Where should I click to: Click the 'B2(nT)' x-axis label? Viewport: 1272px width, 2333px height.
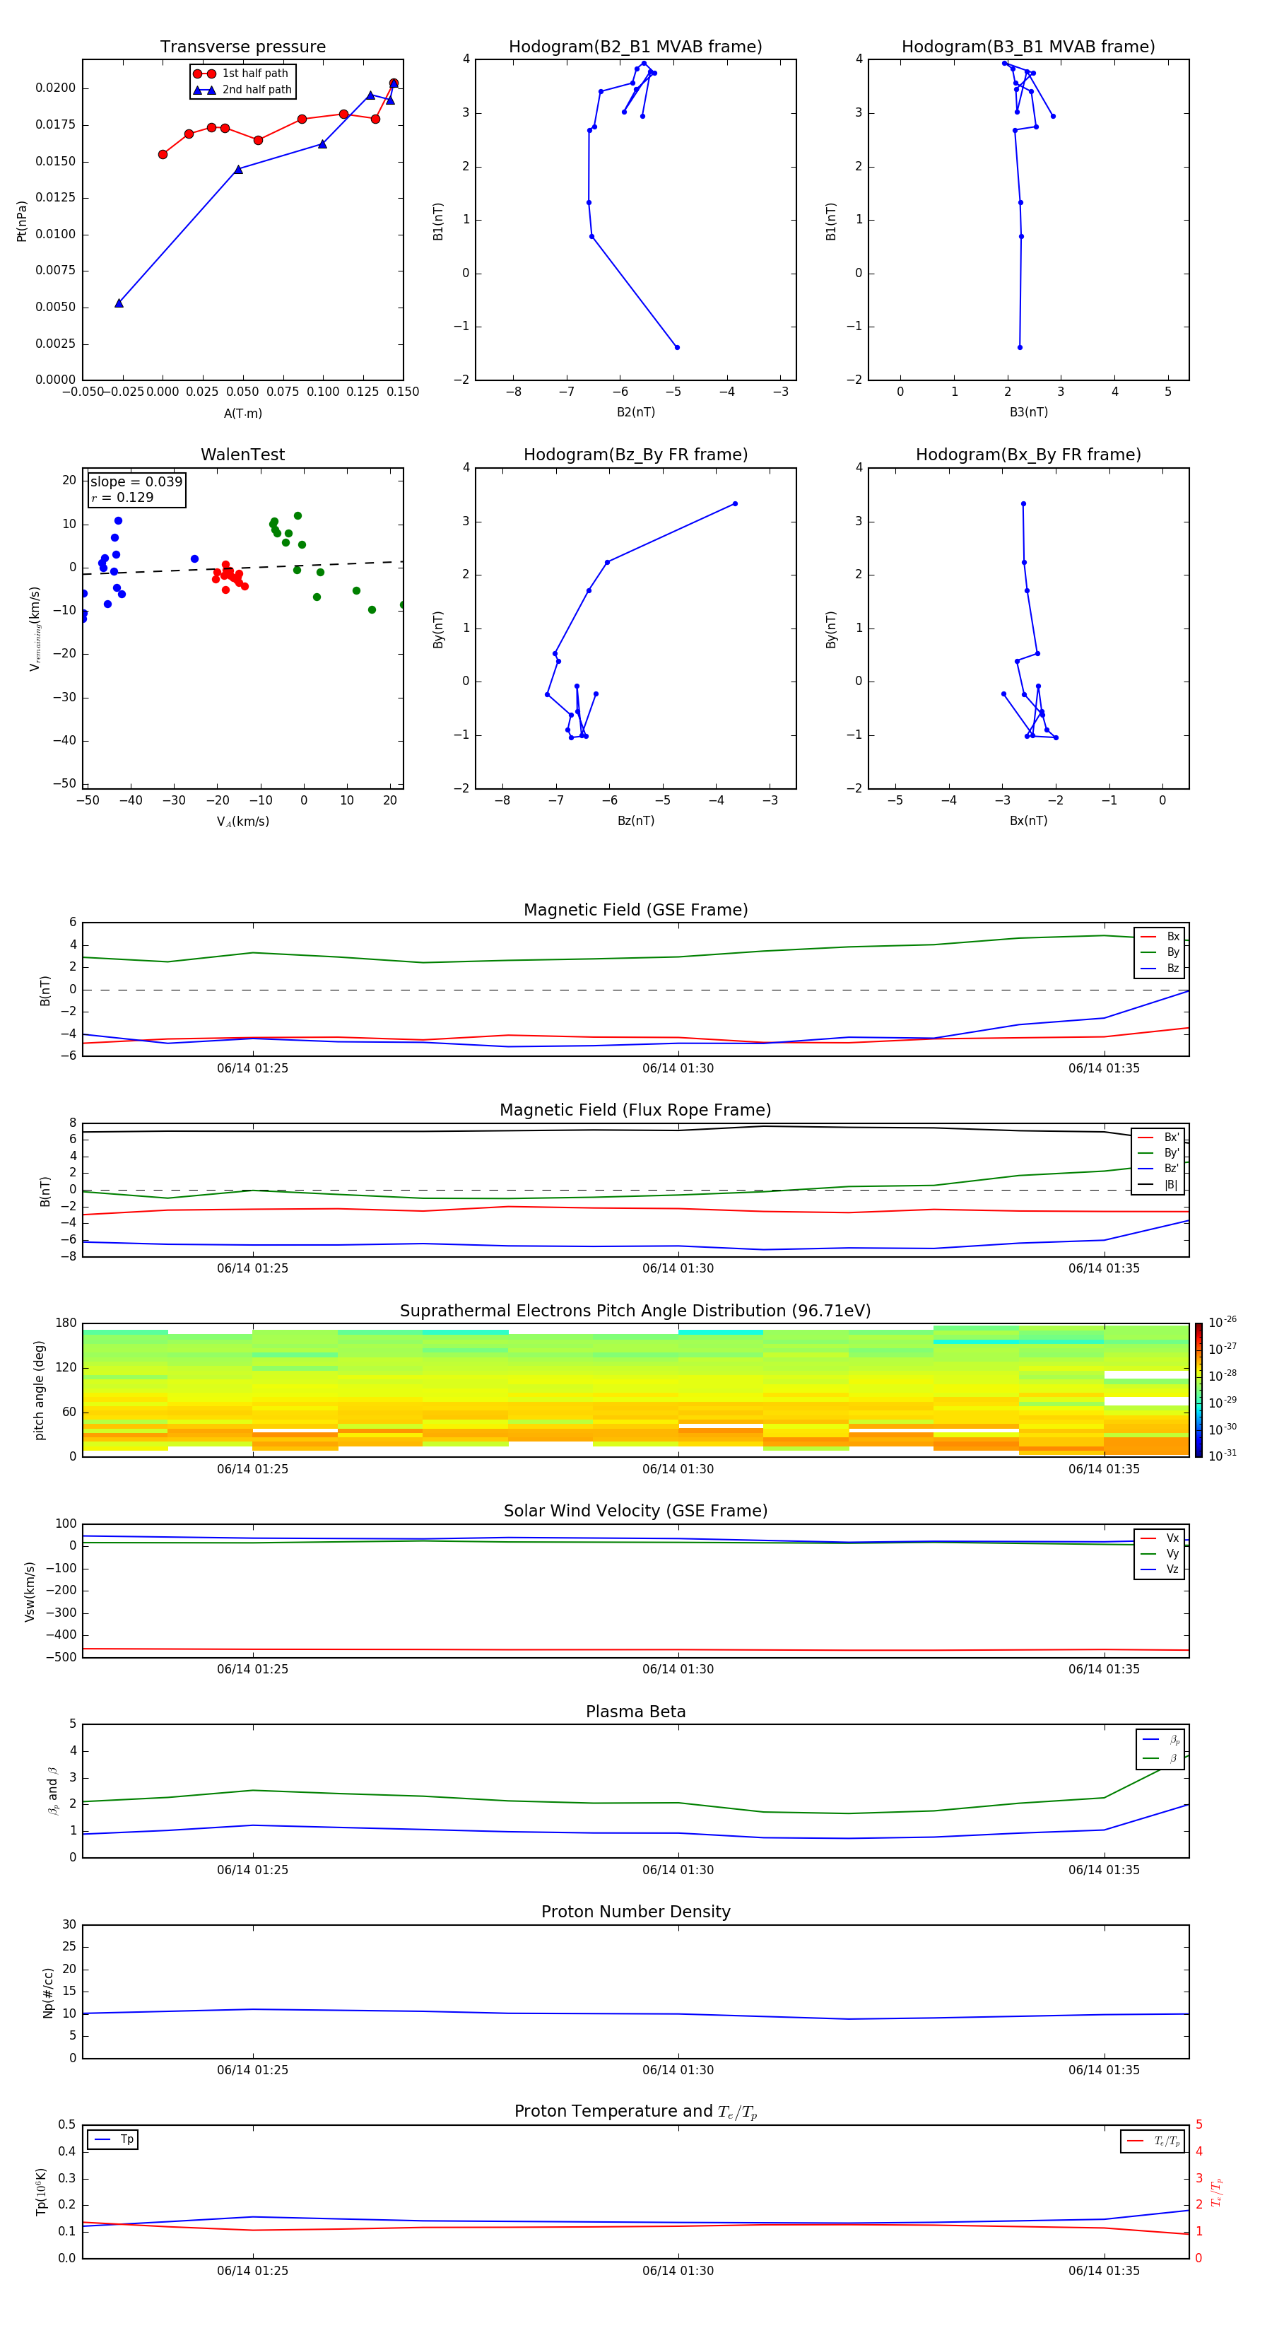[x=635, y=412]
